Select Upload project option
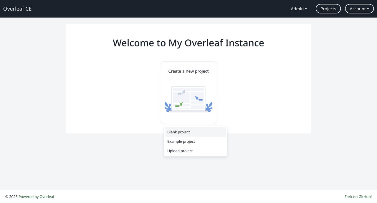The height and width of the screenshot is (203, 377). pos(180,151)
